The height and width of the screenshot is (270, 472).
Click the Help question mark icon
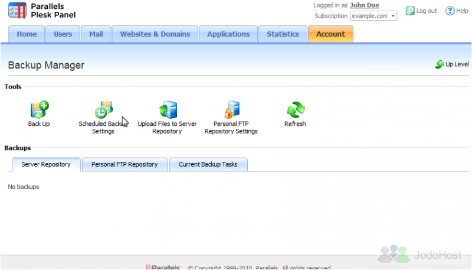tap(450, 11)
